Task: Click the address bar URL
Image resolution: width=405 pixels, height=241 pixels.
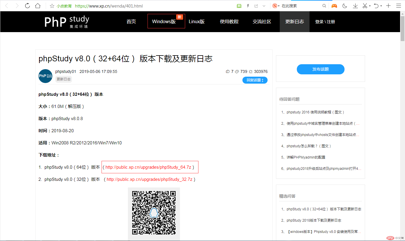Action: (x=109, y=6)
